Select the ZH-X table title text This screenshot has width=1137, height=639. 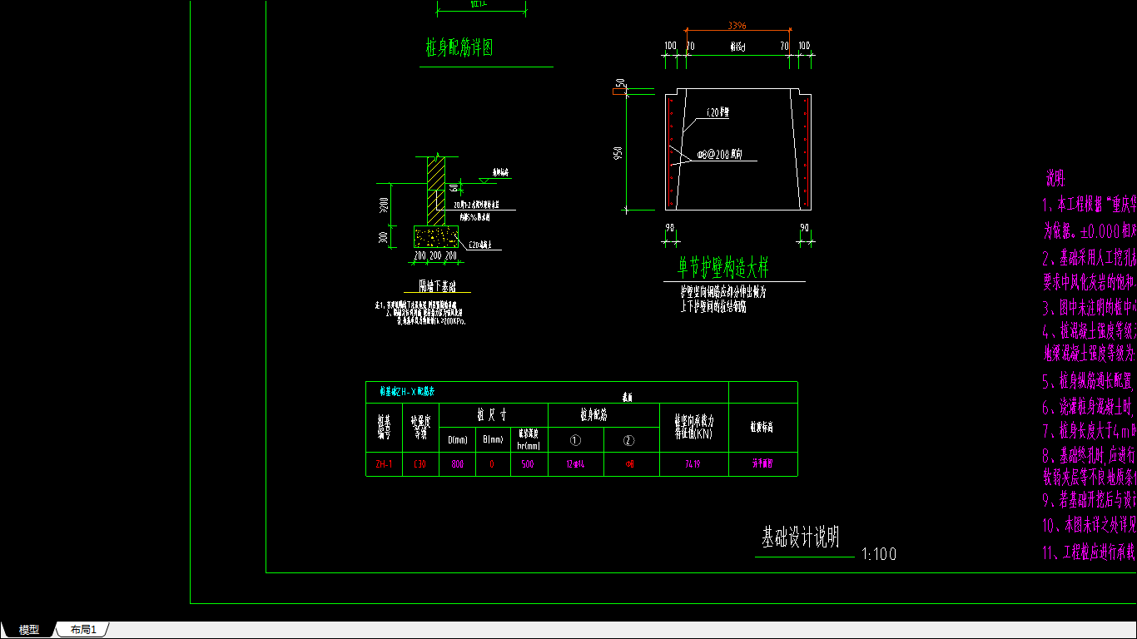coord(408,390)
